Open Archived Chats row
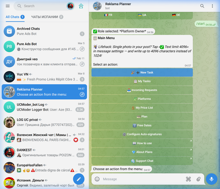220x189 pixels. coord(44,31)
